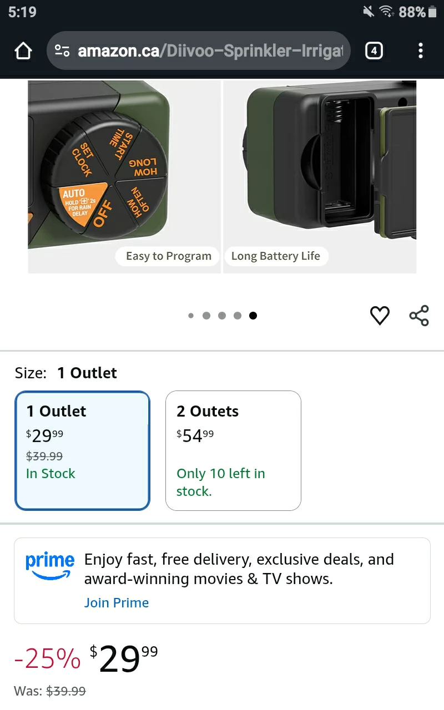Screen dimensions: 444x710
Task: Select the 1 Outlet size option
Action: pos(82,450)
